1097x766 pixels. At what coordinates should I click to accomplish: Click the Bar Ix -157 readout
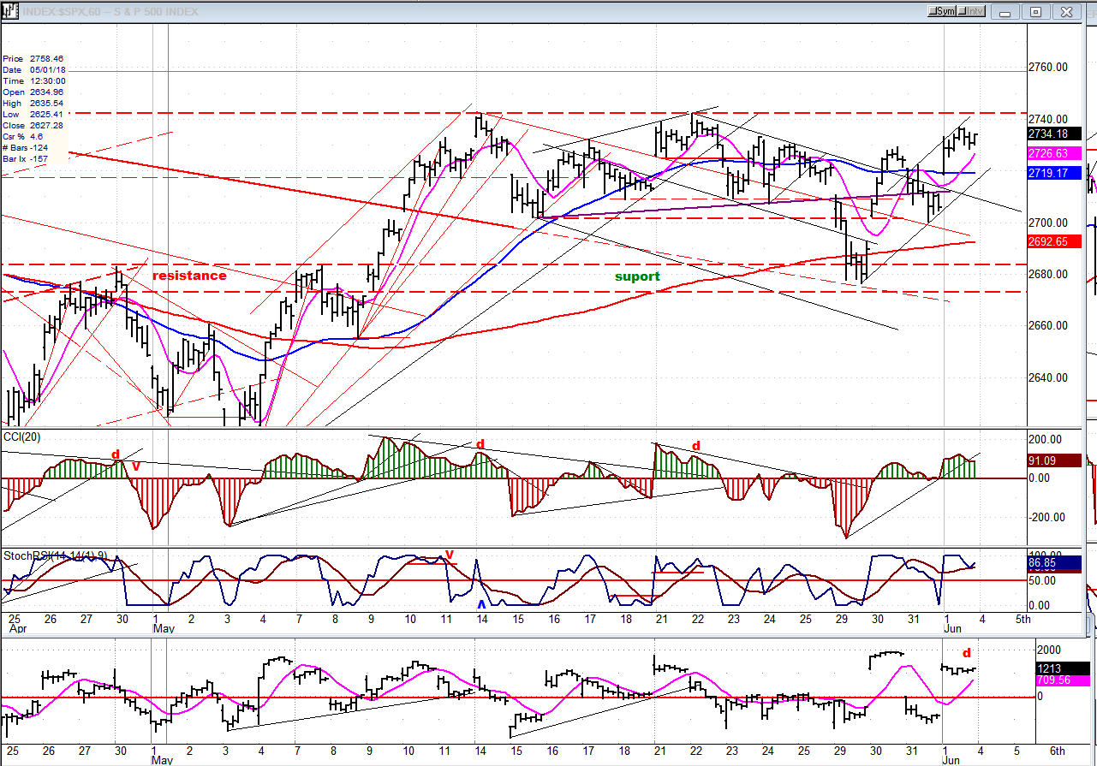point(24,159)
